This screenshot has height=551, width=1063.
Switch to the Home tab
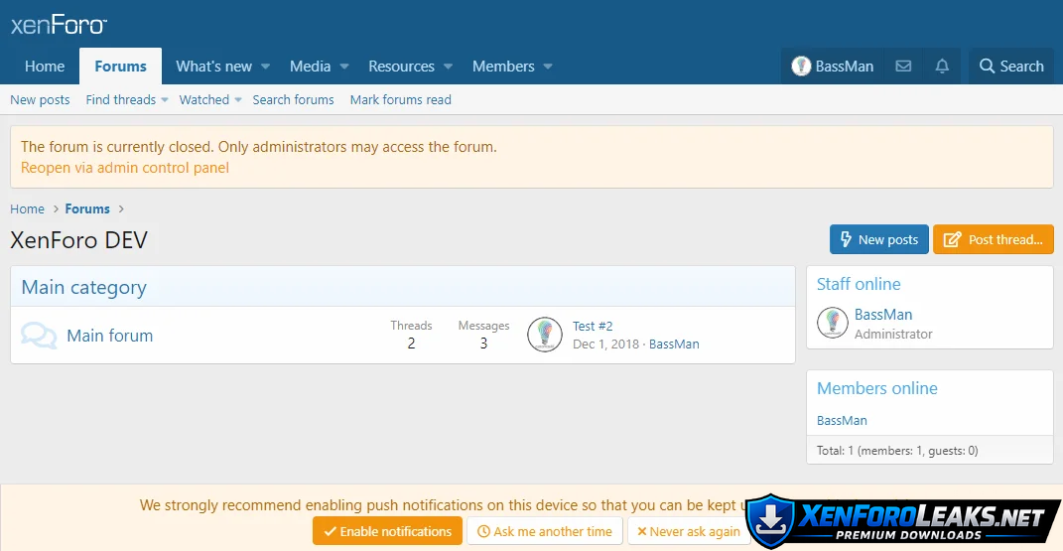coord(45,67)
